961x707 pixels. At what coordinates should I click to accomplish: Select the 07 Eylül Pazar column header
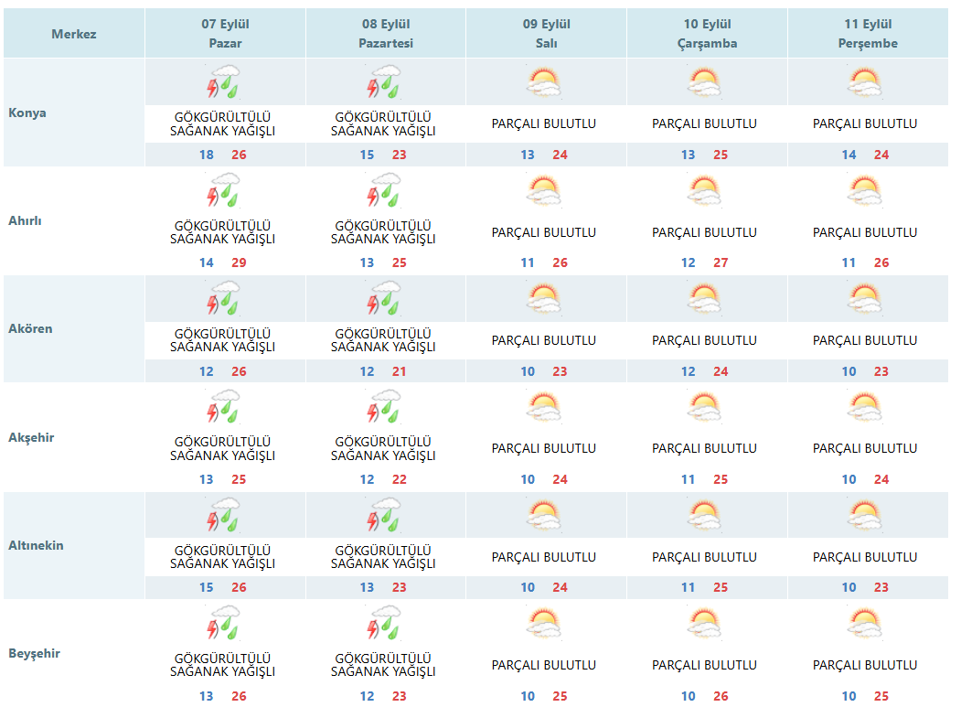(x=225, y=34)
